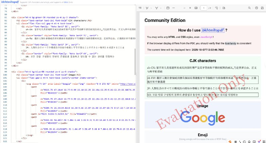Viewport: 266px width, 143px height.
Task: Click the KR bordered line in PDF
Action: tap(203, 95)
